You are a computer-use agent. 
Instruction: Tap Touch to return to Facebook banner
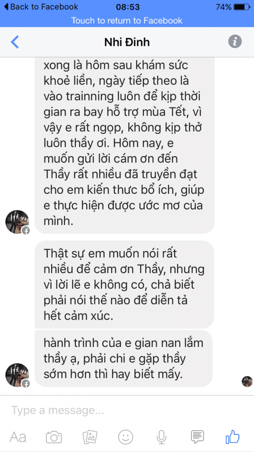coord(127,21)
